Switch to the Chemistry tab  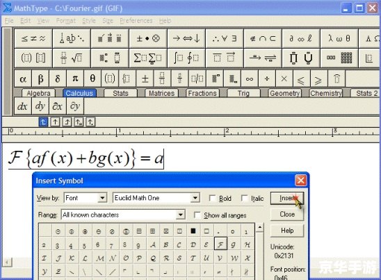pyautogui.click(x=326, y=93)
